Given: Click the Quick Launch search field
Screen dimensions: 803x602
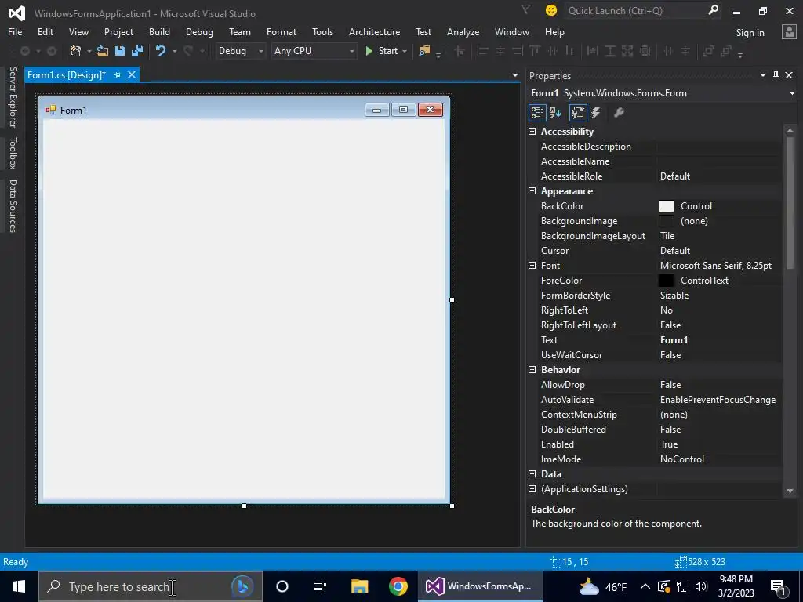Looking at the screenshot, I should [x=635, y=11].
